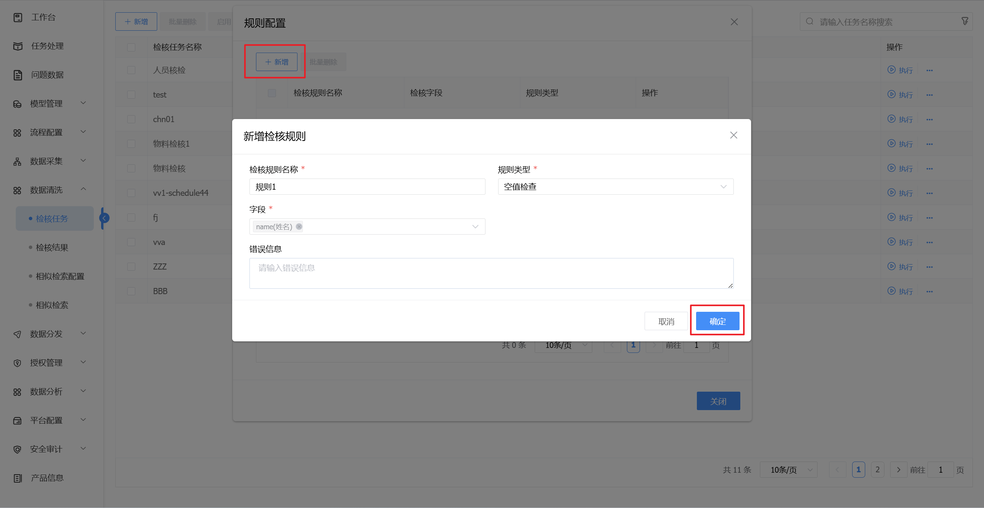The height and width of the screenshot is (508, 984).
Task: Open 相似检索配置 in the sidebar
Action: [60, 276]
